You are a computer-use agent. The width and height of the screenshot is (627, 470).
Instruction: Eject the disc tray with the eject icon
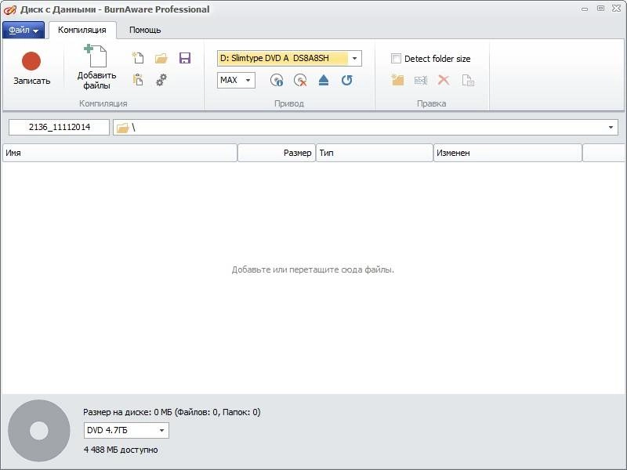(x=324, y=81)
